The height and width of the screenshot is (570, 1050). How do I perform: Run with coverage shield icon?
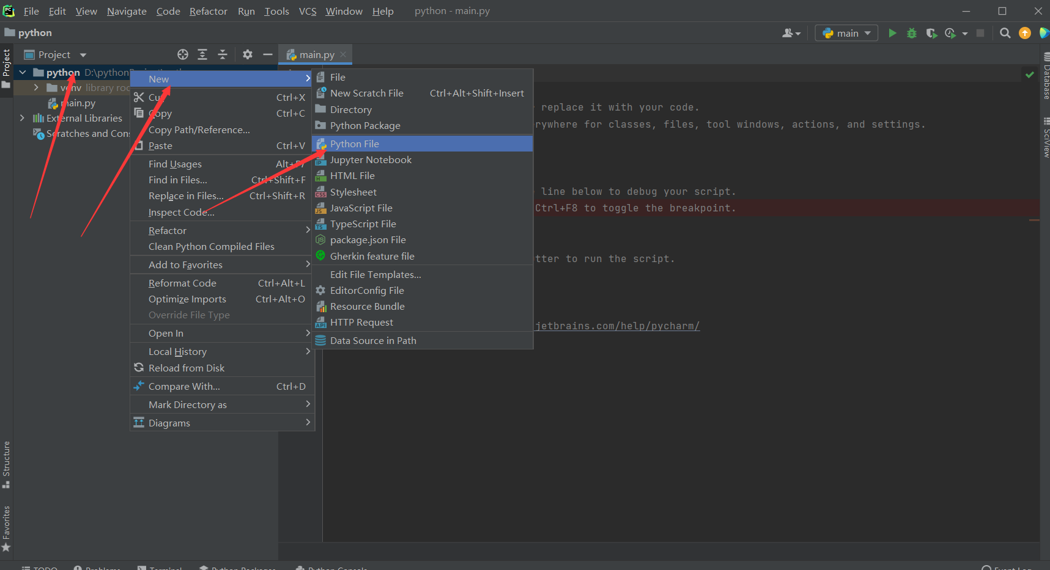931,33
